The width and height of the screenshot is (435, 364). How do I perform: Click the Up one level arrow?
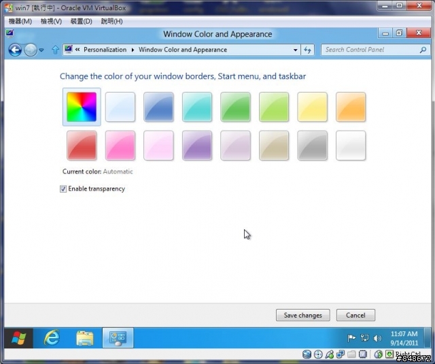(55, 50)
